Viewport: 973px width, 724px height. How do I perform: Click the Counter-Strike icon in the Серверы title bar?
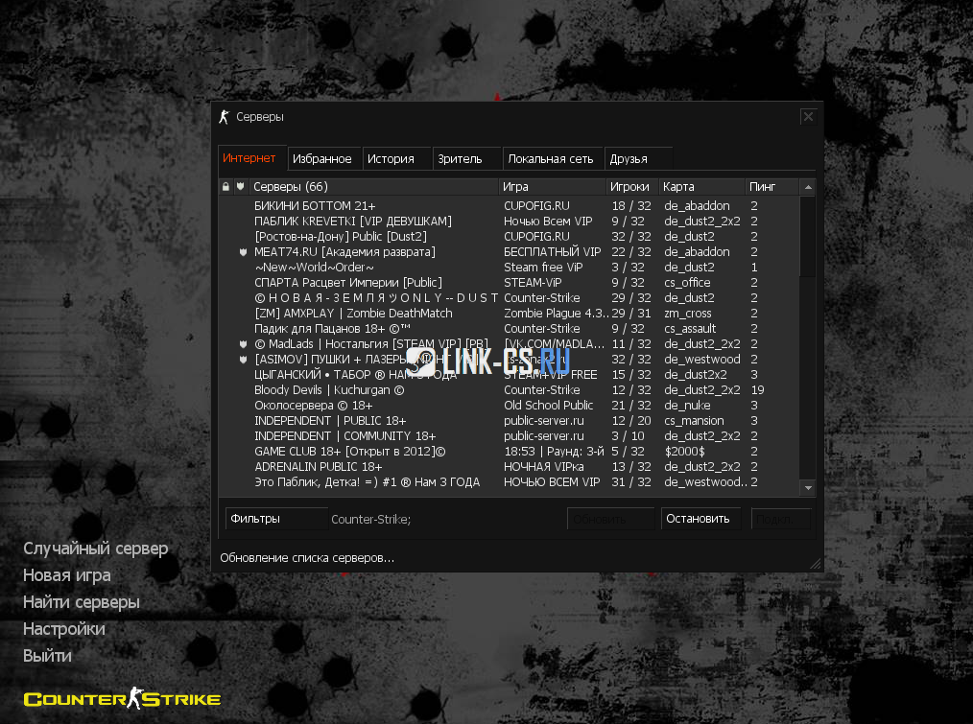224,117
